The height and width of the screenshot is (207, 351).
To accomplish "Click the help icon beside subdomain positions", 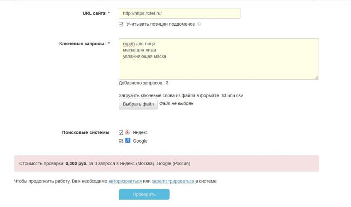I will tap(199, 24).
